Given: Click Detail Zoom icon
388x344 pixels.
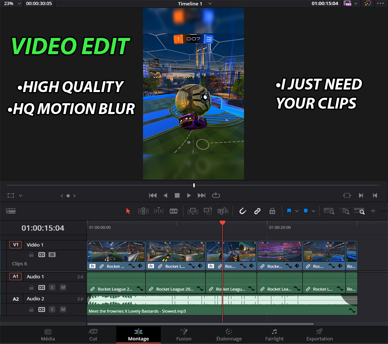Looking at the screenshot, I should pos(344,211).
